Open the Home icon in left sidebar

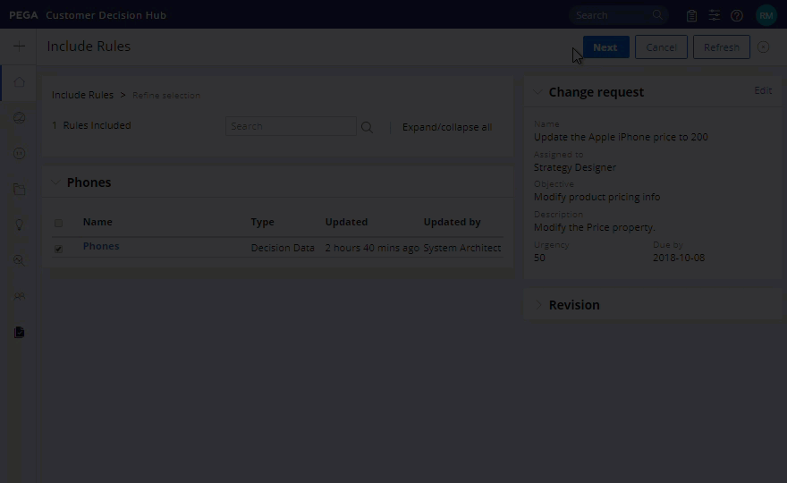point(19,82)
